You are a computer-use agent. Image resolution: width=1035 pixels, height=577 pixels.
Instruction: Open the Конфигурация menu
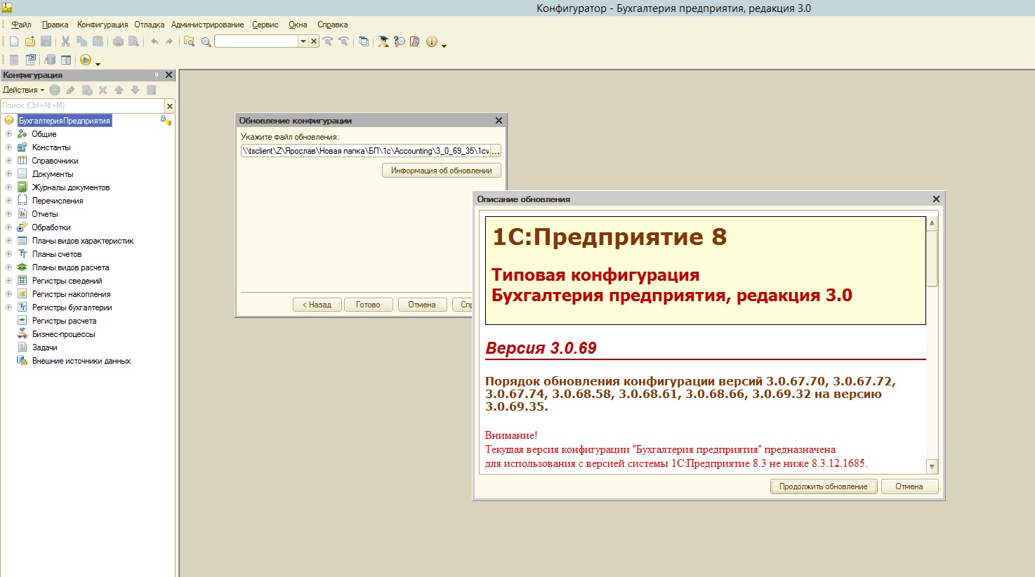click(x=103, y=25)
